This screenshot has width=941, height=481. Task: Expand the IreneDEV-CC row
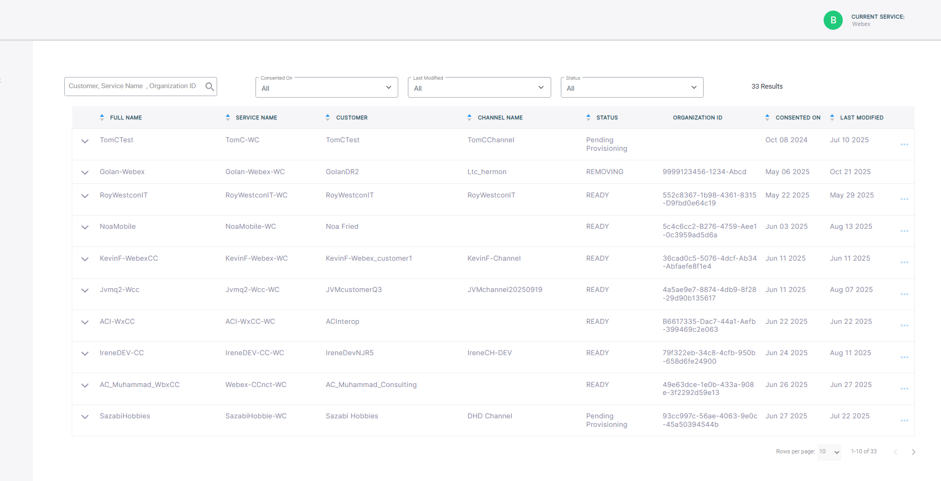pos(85,354)
